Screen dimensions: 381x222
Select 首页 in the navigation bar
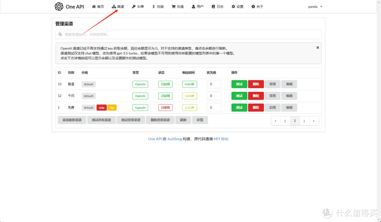(x=98, y=6)
